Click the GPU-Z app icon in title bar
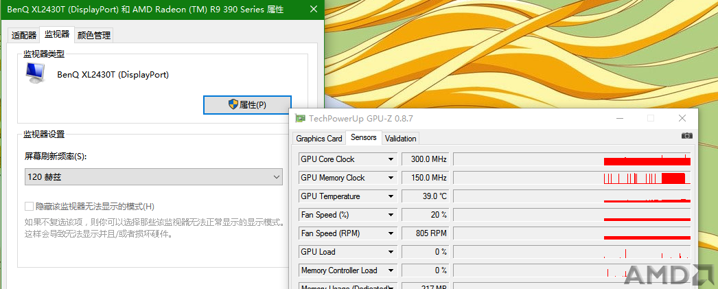The width and height of the screenshot is (718, 289). 300,119
